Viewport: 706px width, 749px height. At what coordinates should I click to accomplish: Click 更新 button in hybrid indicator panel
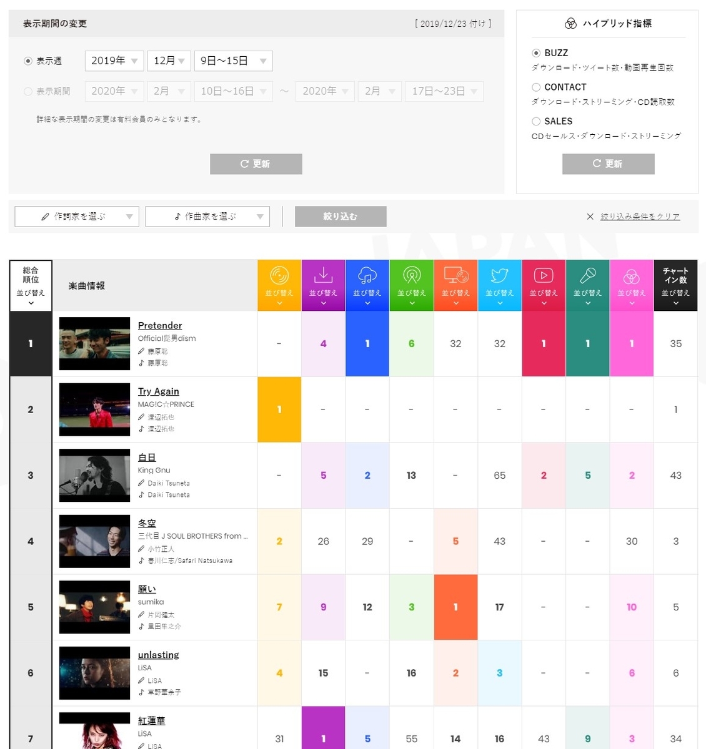tap(609, 164)
